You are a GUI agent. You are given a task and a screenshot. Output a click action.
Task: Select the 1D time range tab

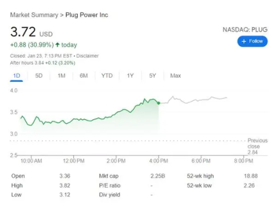pos(16,76)
